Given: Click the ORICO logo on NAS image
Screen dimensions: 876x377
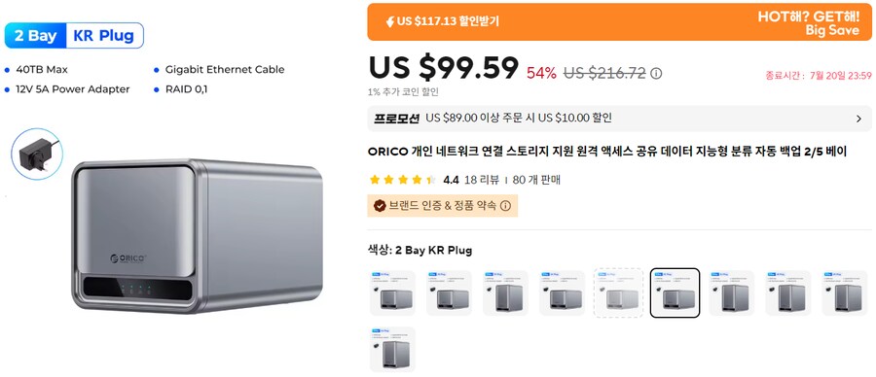Looking at the screenshot, I should tap(128, 258).
